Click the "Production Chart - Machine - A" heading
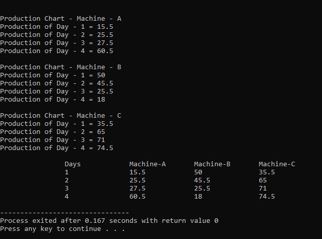 coord(61,19)
